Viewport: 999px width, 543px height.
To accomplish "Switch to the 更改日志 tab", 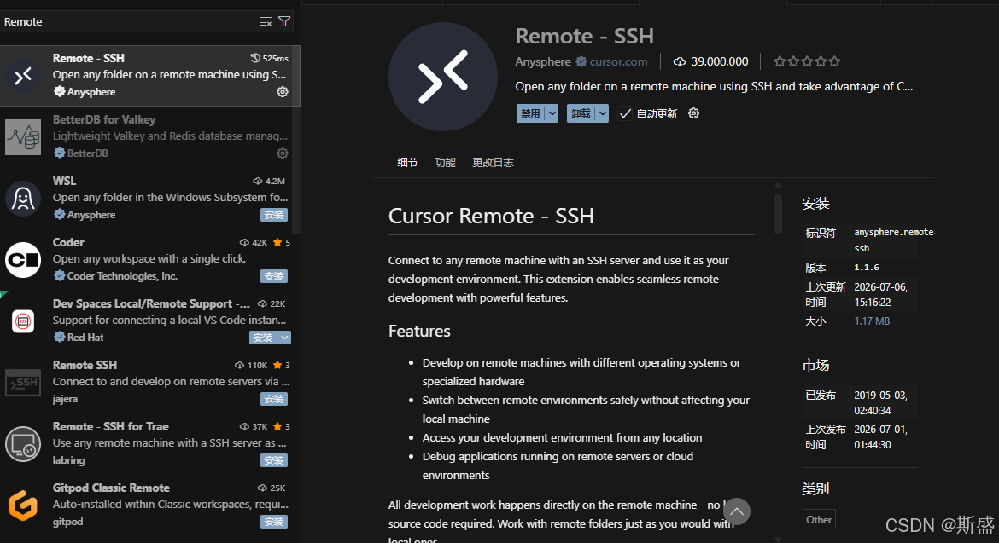I will click(x=494, y=162).
